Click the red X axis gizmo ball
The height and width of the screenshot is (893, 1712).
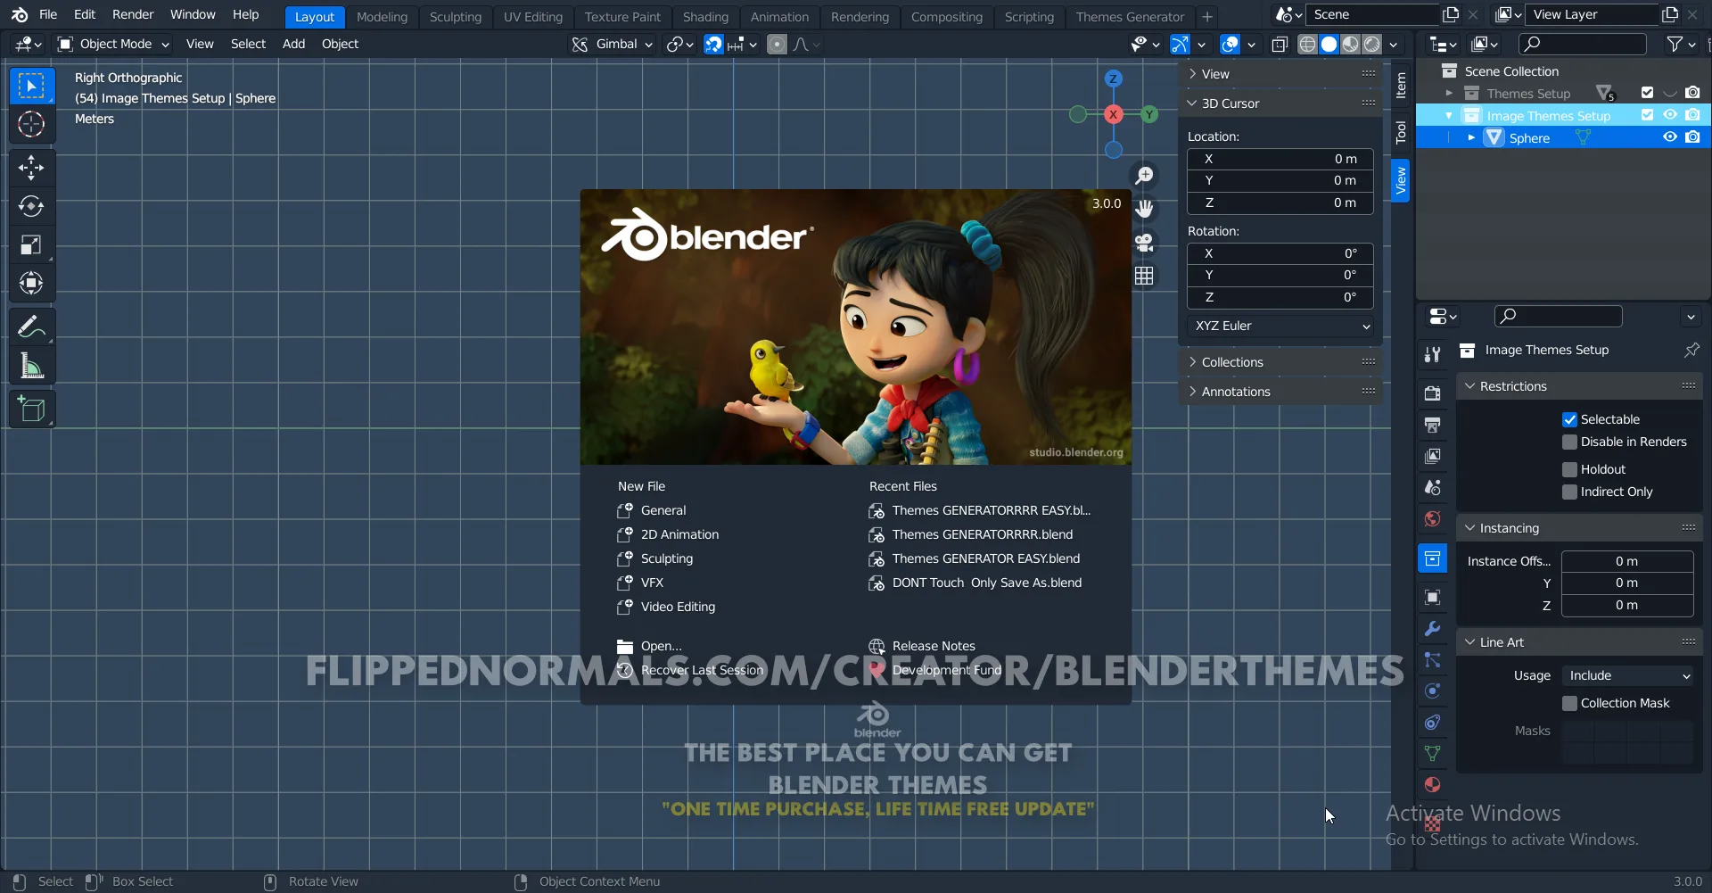point(1113,114)
